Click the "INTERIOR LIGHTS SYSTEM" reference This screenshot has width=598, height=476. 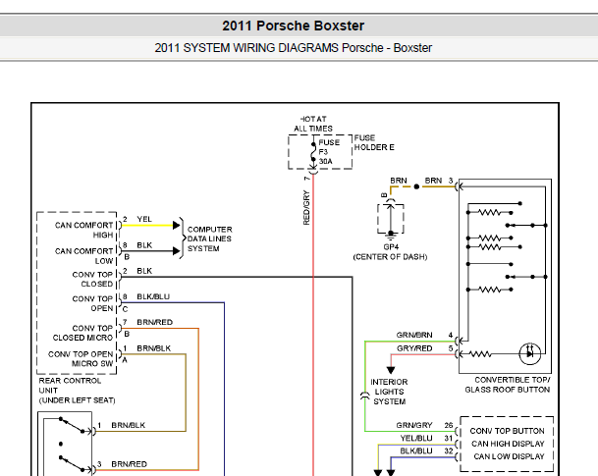[x=389, y=392]
